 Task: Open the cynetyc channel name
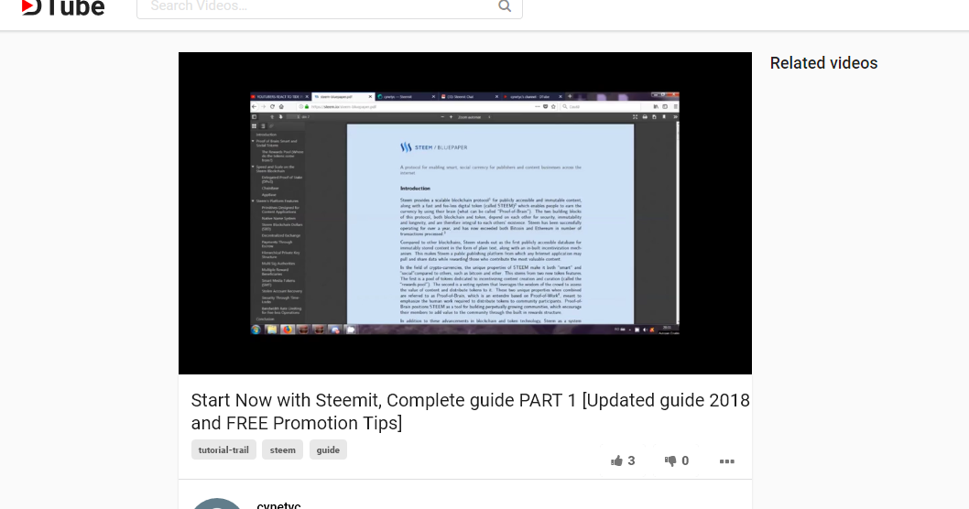(278, 505)
